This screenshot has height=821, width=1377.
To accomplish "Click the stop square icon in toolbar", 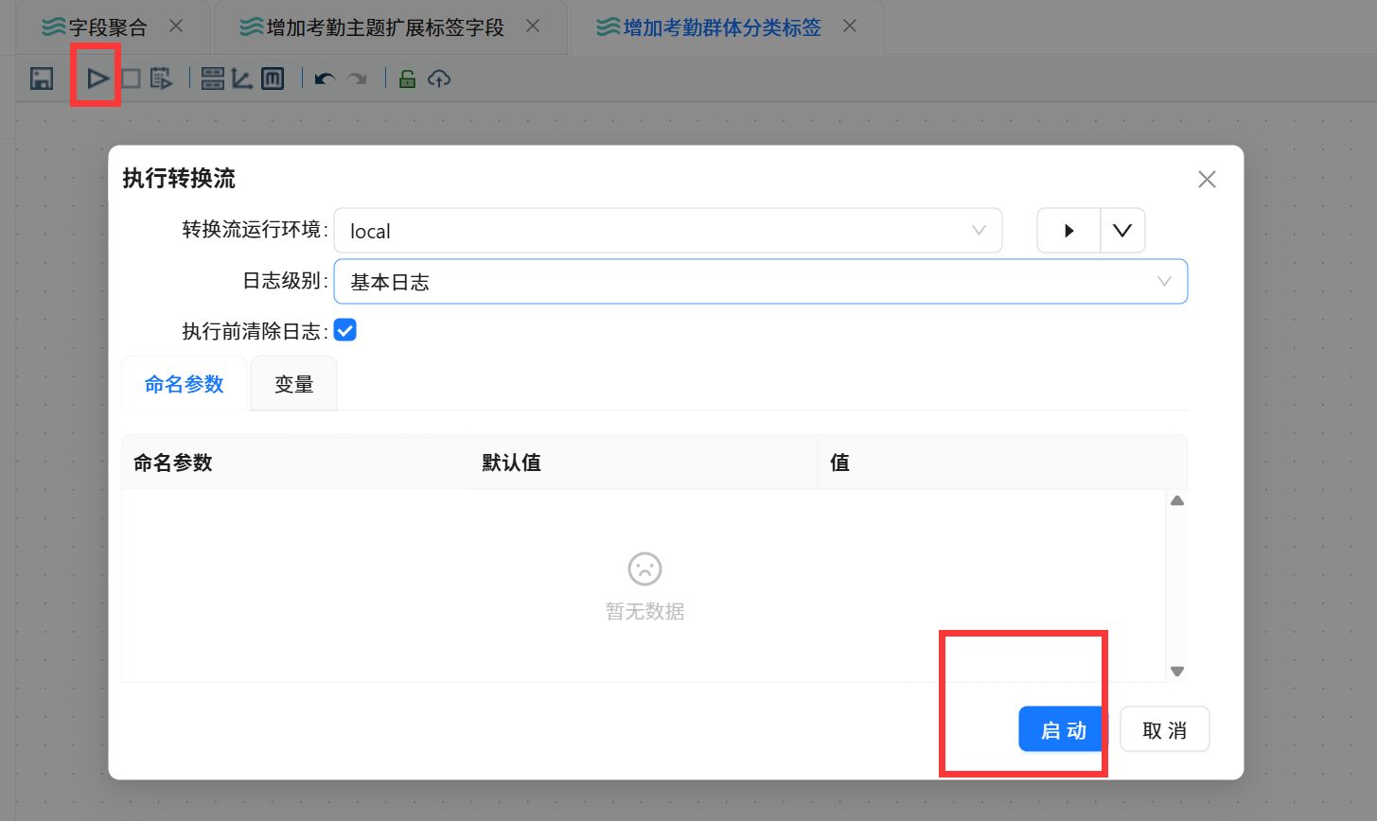I will [131, 79].
